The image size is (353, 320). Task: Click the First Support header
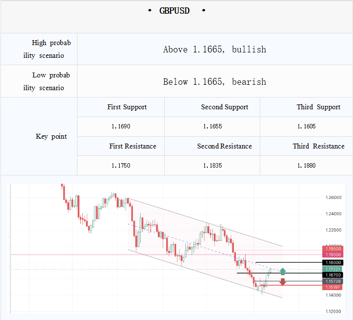click(127, 107)
